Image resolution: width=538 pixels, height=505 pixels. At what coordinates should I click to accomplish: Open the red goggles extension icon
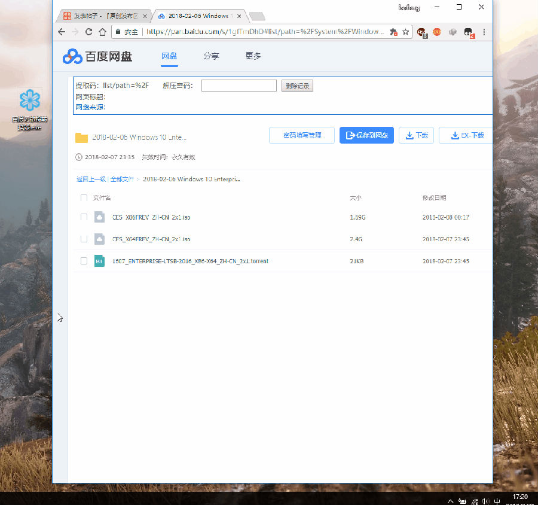coord(437,32)
